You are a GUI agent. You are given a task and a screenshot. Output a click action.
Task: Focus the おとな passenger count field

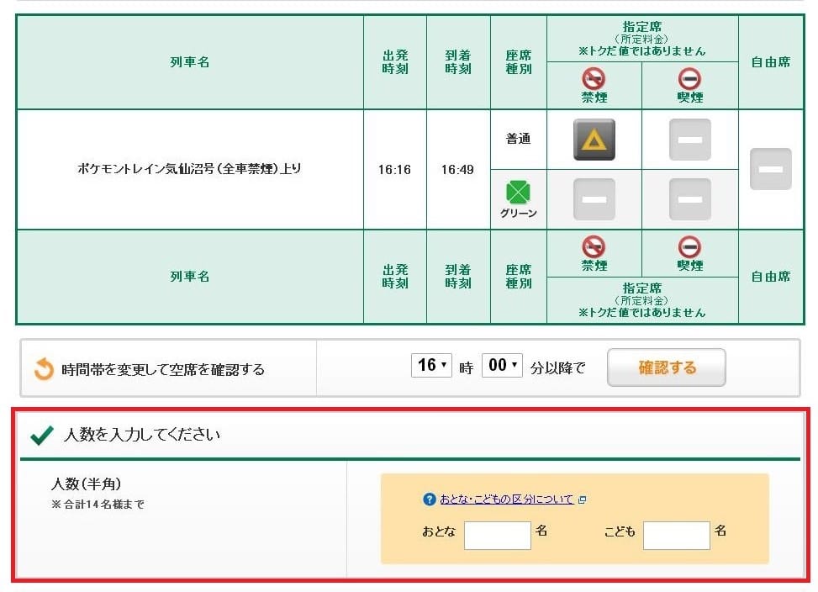497,536
